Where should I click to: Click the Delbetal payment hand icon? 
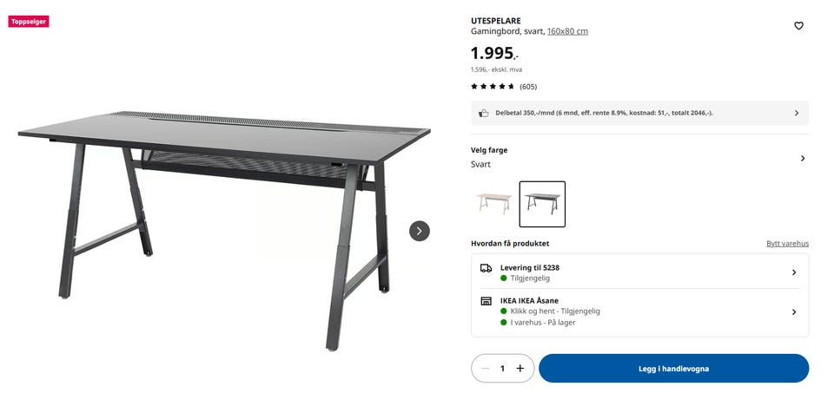click(484, 113)
